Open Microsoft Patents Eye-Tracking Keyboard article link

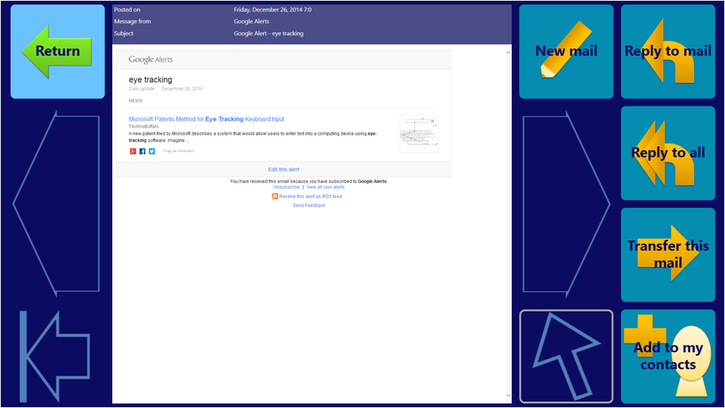click(206, 119)
